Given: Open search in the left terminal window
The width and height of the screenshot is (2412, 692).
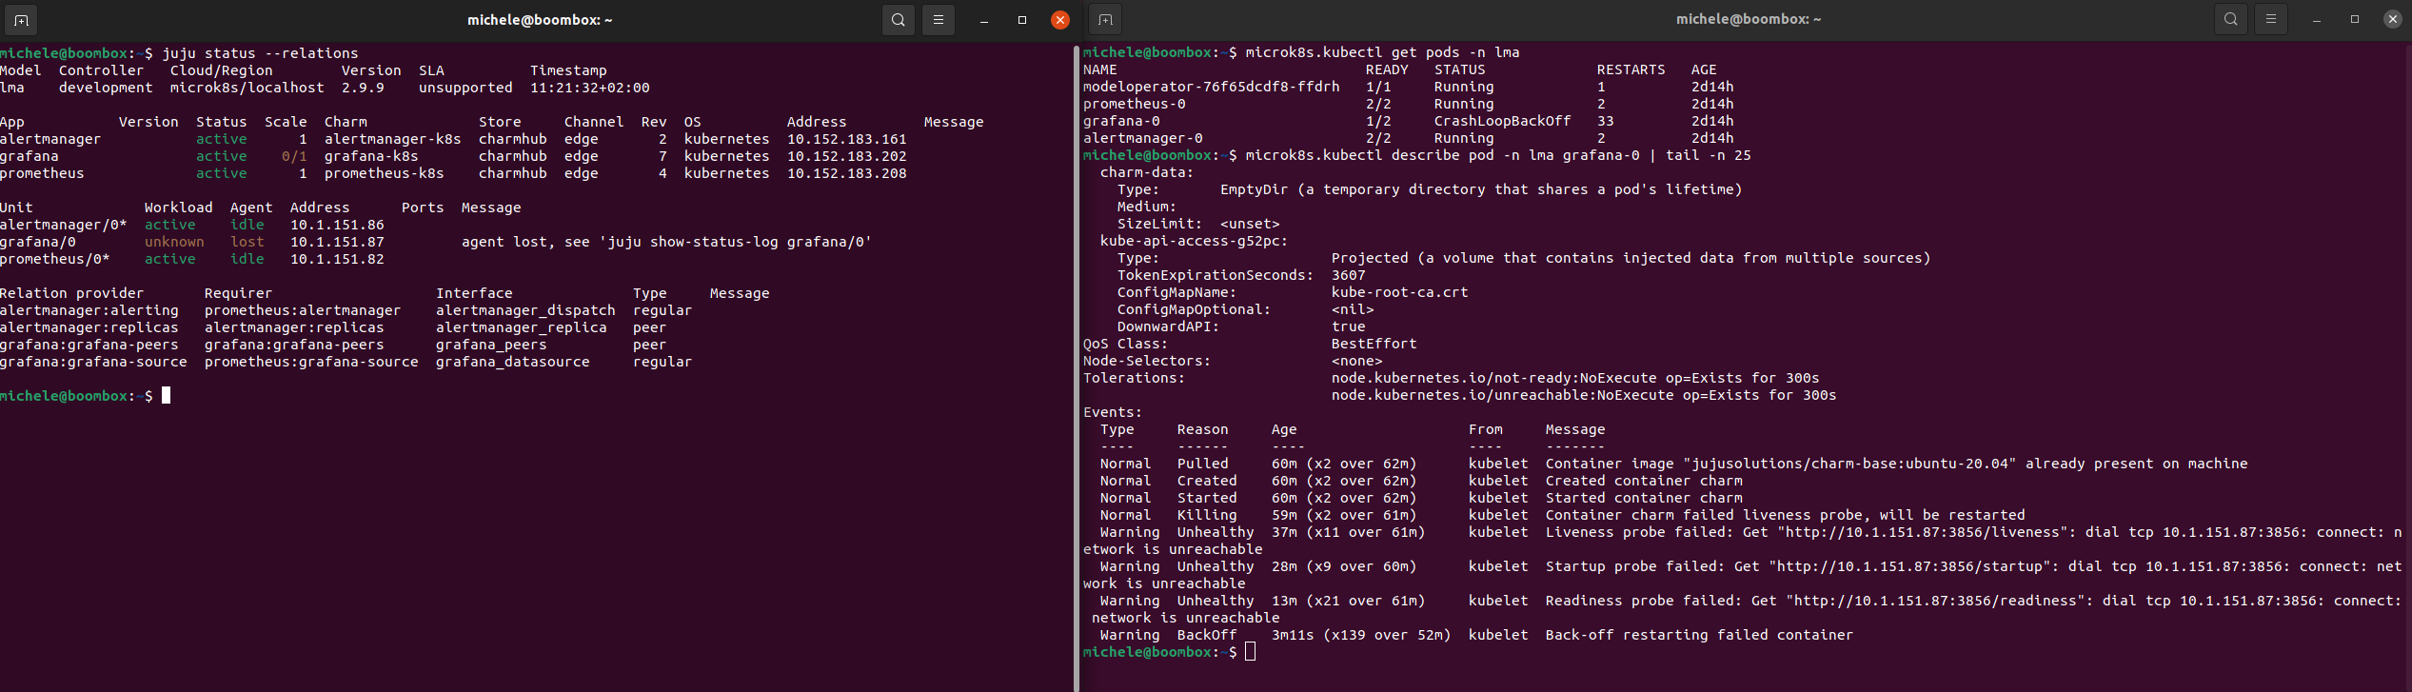Looking at the screenshot, I should click(x=898, y=19).
